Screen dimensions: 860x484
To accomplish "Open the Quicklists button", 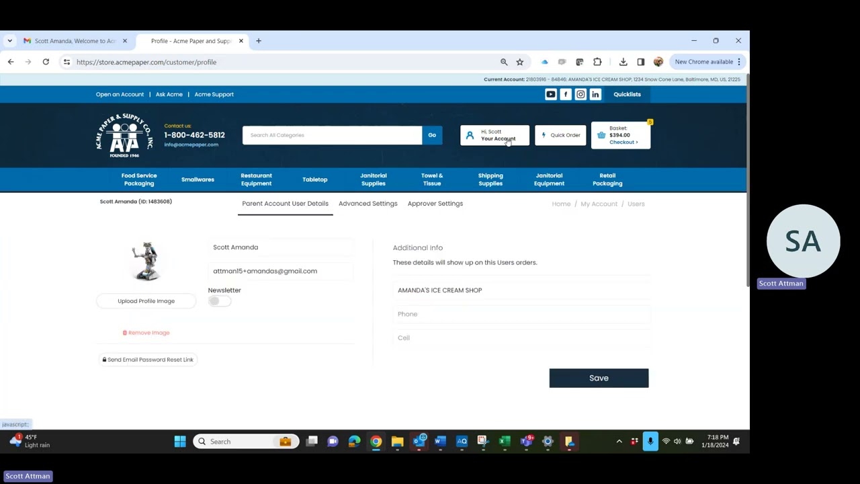I will pos(627,94).
